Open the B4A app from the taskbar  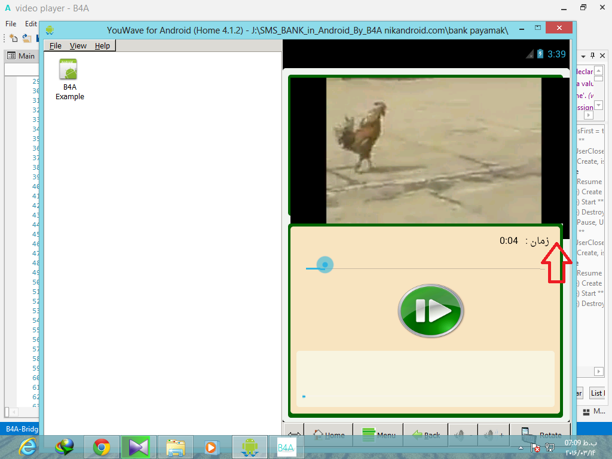tap(286, 446)
